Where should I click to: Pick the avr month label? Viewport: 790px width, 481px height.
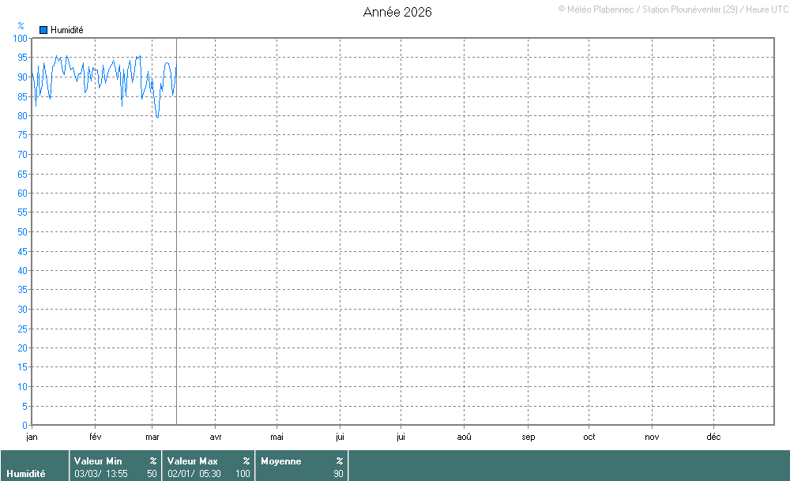pos(216,436)
